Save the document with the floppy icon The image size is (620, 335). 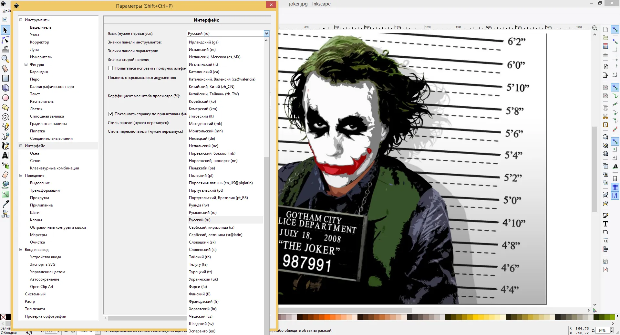pyautogui.click(x=605, y=46)
